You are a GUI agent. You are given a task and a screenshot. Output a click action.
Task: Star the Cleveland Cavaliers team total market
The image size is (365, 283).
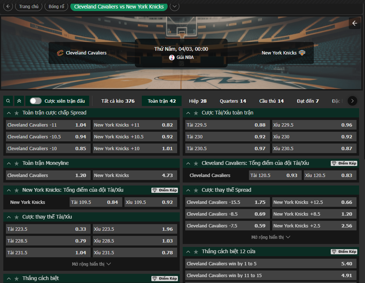click(x=196, y=163)
